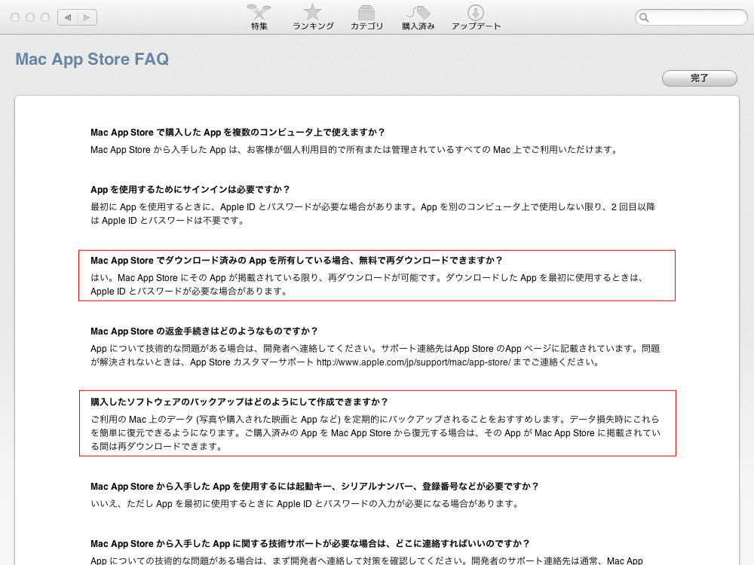Screen dimensions: 754x565
Task: Click answer starting はい。Mac App Store にその App
Action: (x=367, y=285)
